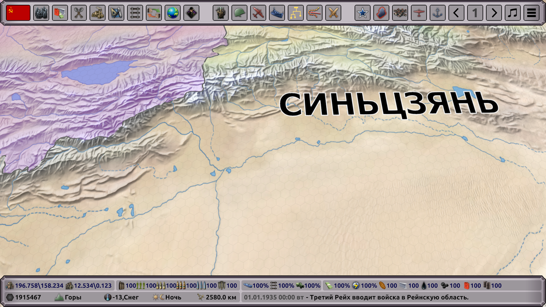
Task: Toggle the city buildings map filter
Action: click(x=400, y=13)
